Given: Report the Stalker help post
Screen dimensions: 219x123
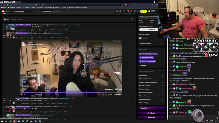Looking at the screenshot, I should 59,112.
